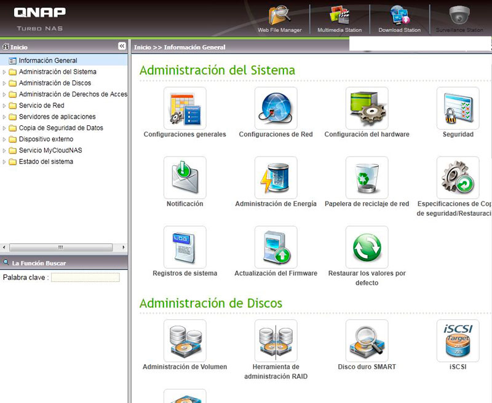492x403 pixels.
Task: Click the Inicio breadcrumb link
Action: tap(142, 47)
